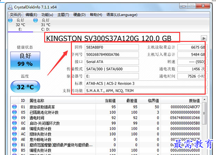Click the 32 °C temperature button
The width and height of the screenshot is (216, 155).
click(25, 87)
